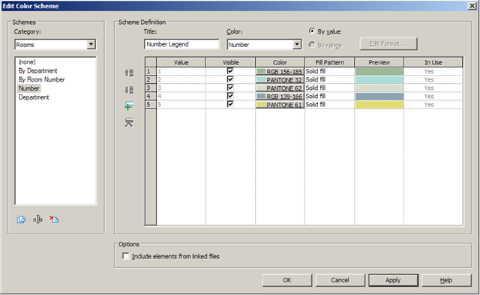
Task: Click the Preview column header
Action: 379,62
